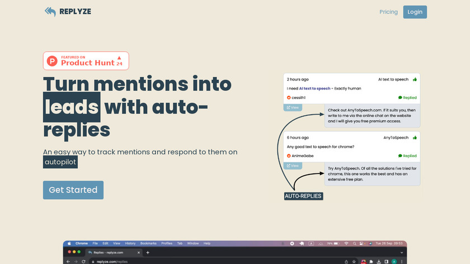Open the File menu in the macOS menu bar

tap(95, 243)
